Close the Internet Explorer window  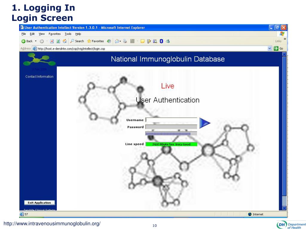[x=284, y=27]
